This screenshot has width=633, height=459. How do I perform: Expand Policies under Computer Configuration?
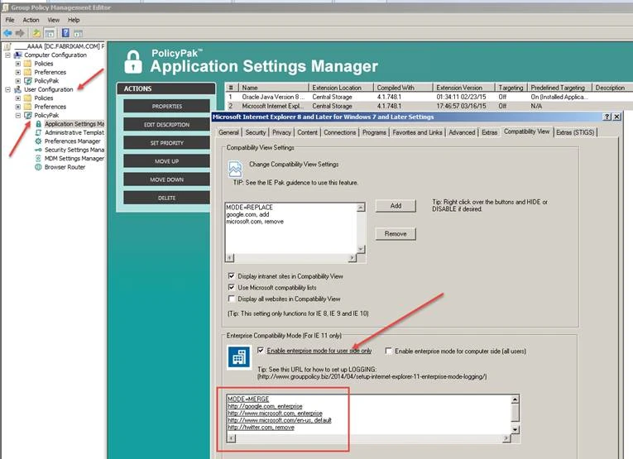tap(18, 63)
